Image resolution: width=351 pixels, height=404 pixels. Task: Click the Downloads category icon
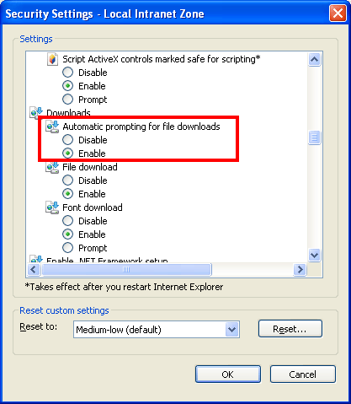point(36,112)
